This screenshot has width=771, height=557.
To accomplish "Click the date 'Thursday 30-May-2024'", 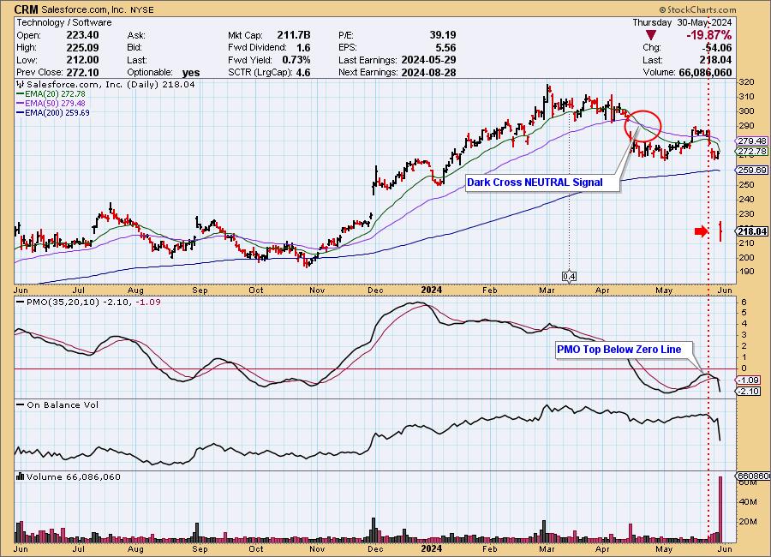I will click(x=682, y=22).
